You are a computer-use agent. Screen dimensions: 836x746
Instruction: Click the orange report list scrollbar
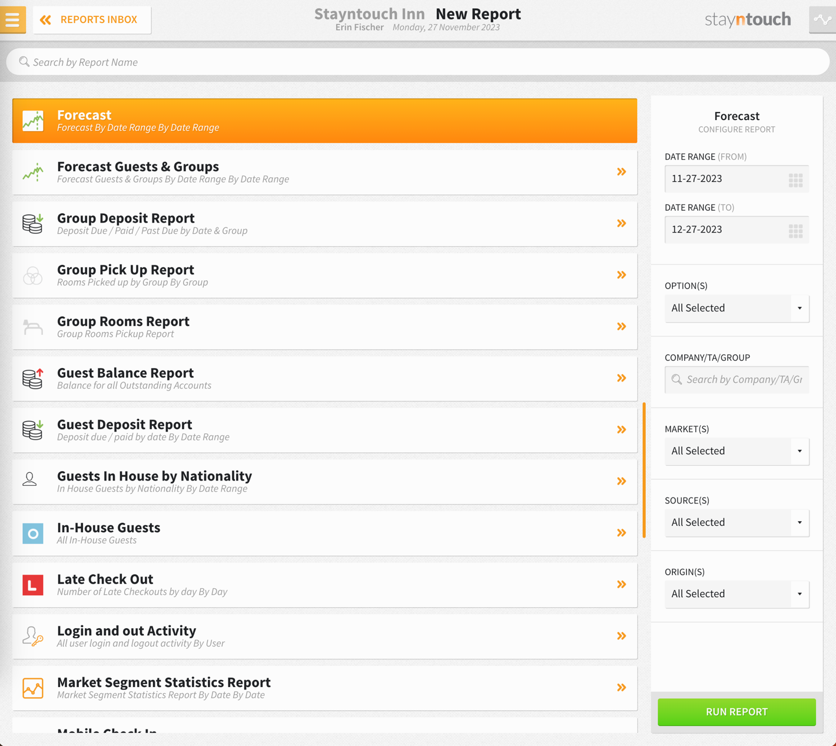(x=644, y=470)
